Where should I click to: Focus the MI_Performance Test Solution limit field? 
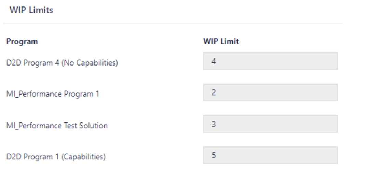pos(270,124)
